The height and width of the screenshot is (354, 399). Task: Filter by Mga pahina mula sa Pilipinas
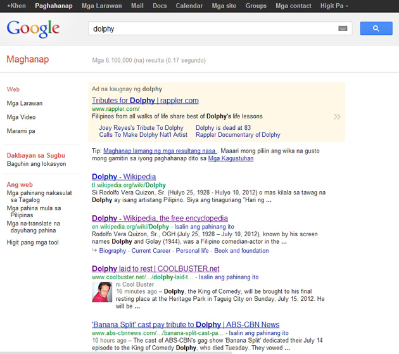point(34,212)
